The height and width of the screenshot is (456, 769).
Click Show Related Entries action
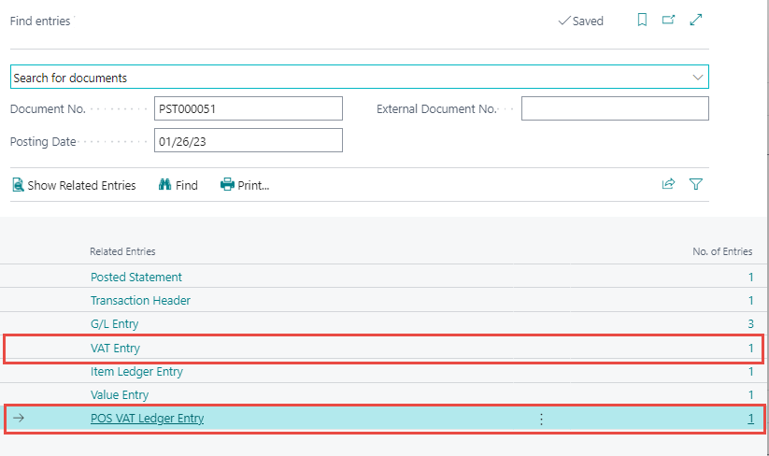pyautogui.click(x=74, y=185)
